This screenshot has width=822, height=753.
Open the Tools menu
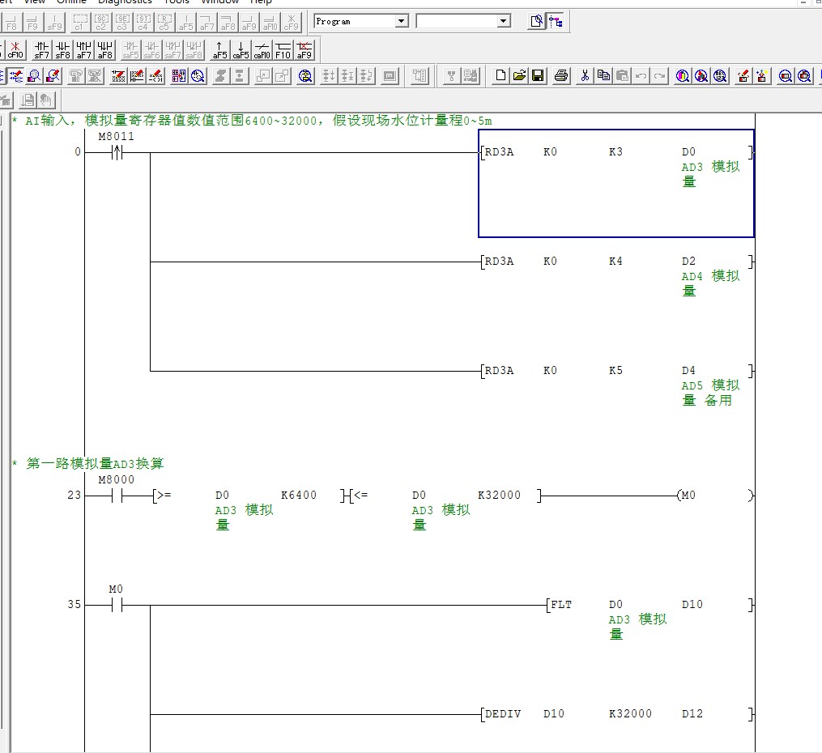pyautogui.click(x=177, y=2)
